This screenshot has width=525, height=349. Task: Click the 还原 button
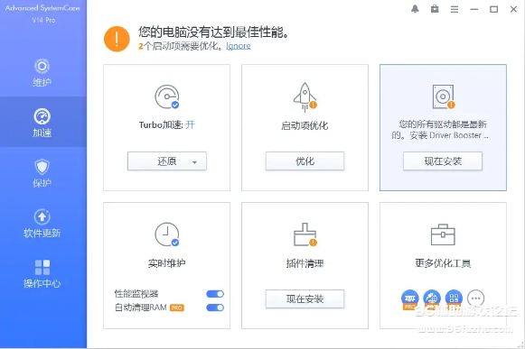tap(167, 161)
